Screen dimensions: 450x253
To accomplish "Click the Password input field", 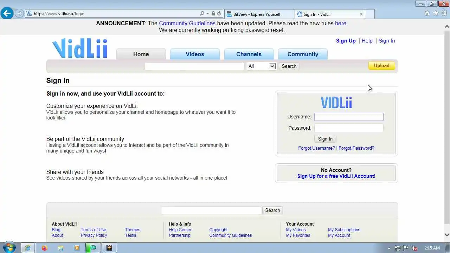I will coord(349,128).
